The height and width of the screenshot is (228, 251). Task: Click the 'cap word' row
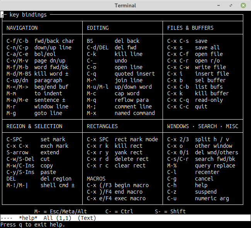click(113, 93)
